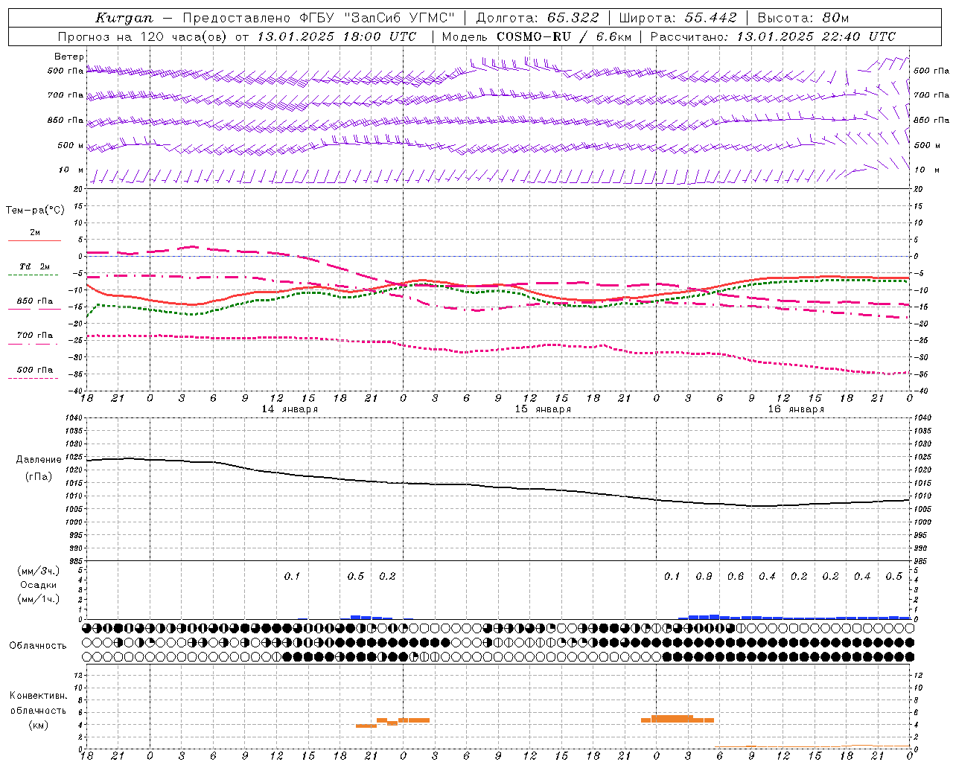Click the 'Тем-ра(°C)' temperature label

pyautogui.click(x=35, y=210)
